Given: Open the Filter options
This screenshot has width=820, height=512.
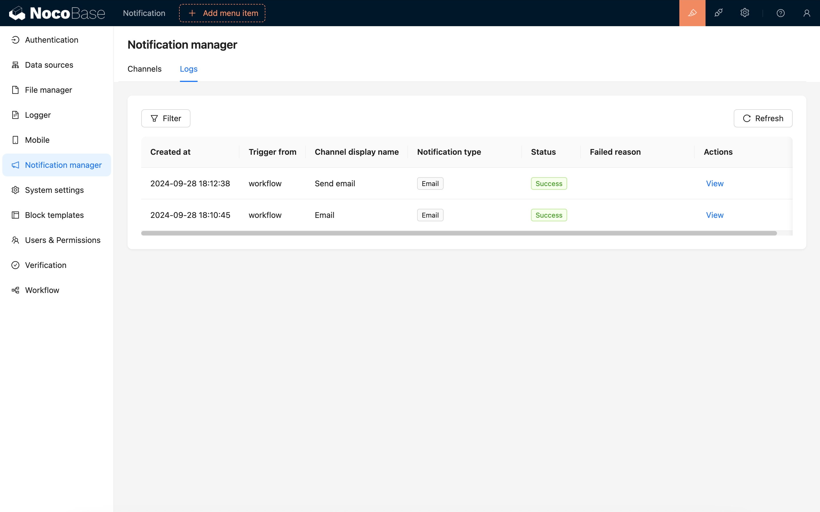Looking at the screenshot, I should click(x=166, y=119).
